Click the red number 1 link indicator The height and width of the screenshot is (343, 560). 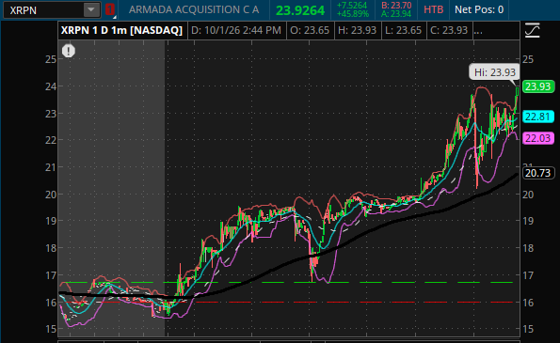110,9
